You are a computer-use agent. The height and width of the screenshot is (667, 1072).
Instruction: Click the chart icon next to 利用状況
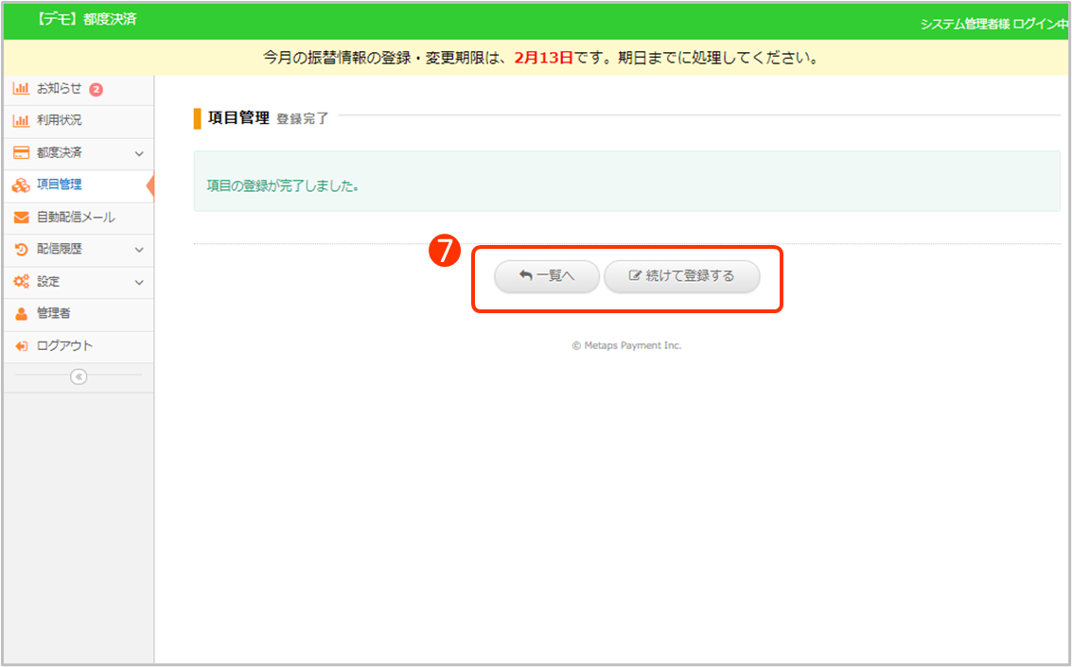(21, 121)
